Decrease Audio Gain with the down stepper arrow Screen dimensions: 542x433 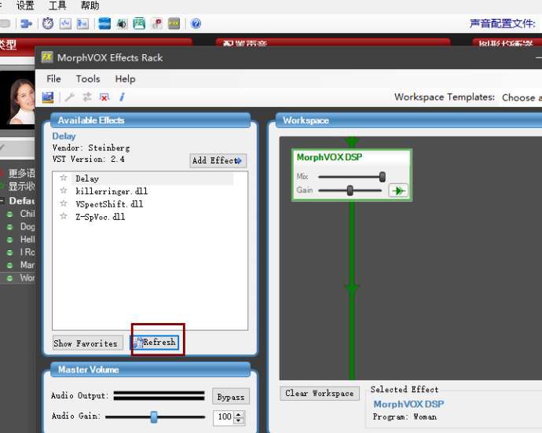coord(239,420)
